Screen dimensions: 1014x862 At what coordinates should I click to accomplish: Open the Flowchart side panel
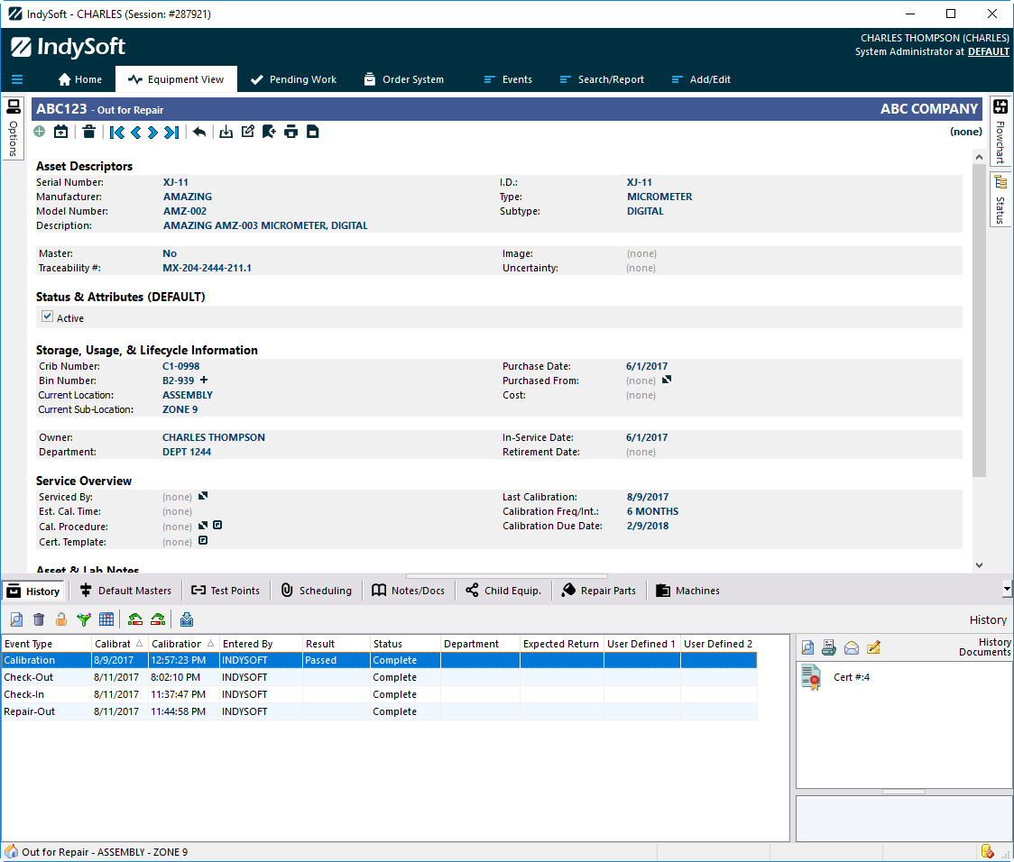click(1000, 133)
